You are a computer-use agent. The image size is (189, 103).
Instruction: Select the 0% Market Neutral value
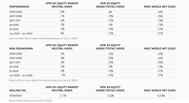coord(62,33)
